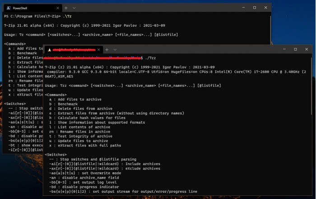Click 'rn : Rename files in archive'
This screenshot has width=316, height=199.
(79, 132)
